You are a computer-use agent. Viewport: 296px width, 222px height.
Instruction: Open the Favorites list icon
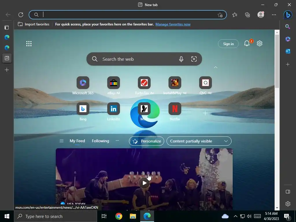coord(235,15)
